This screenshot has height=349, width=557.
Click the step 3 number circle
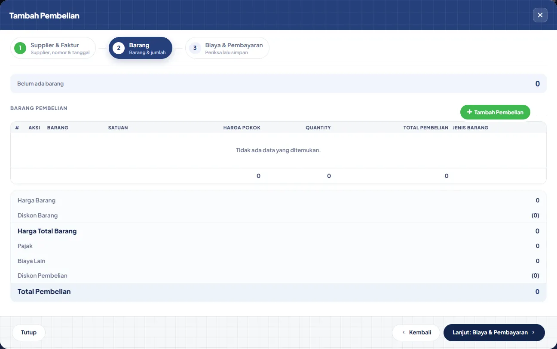coord(195,48)
